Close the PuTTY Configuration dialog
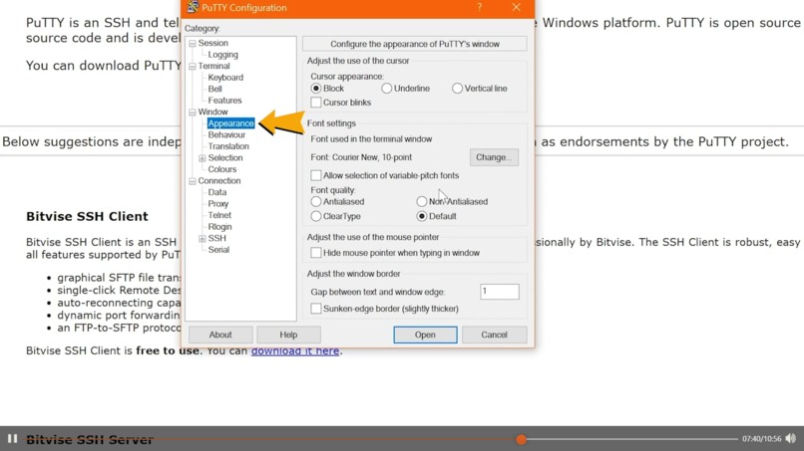 point(517,7)
